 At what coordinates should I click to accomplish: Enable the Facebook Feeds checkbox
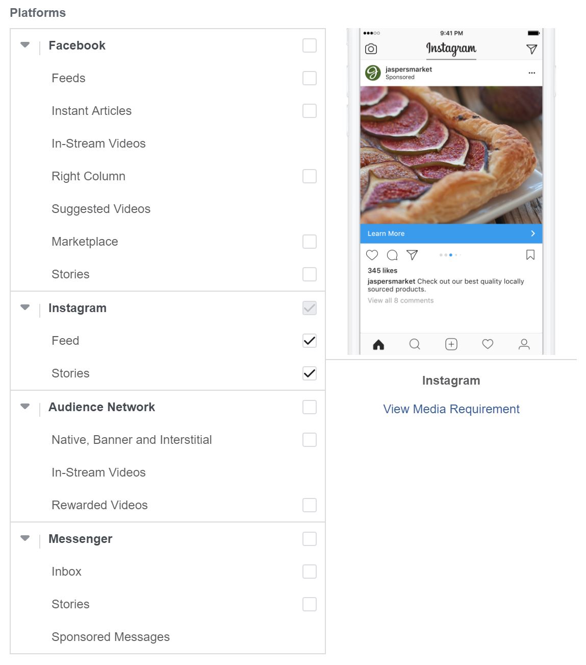tap(310, 78)
